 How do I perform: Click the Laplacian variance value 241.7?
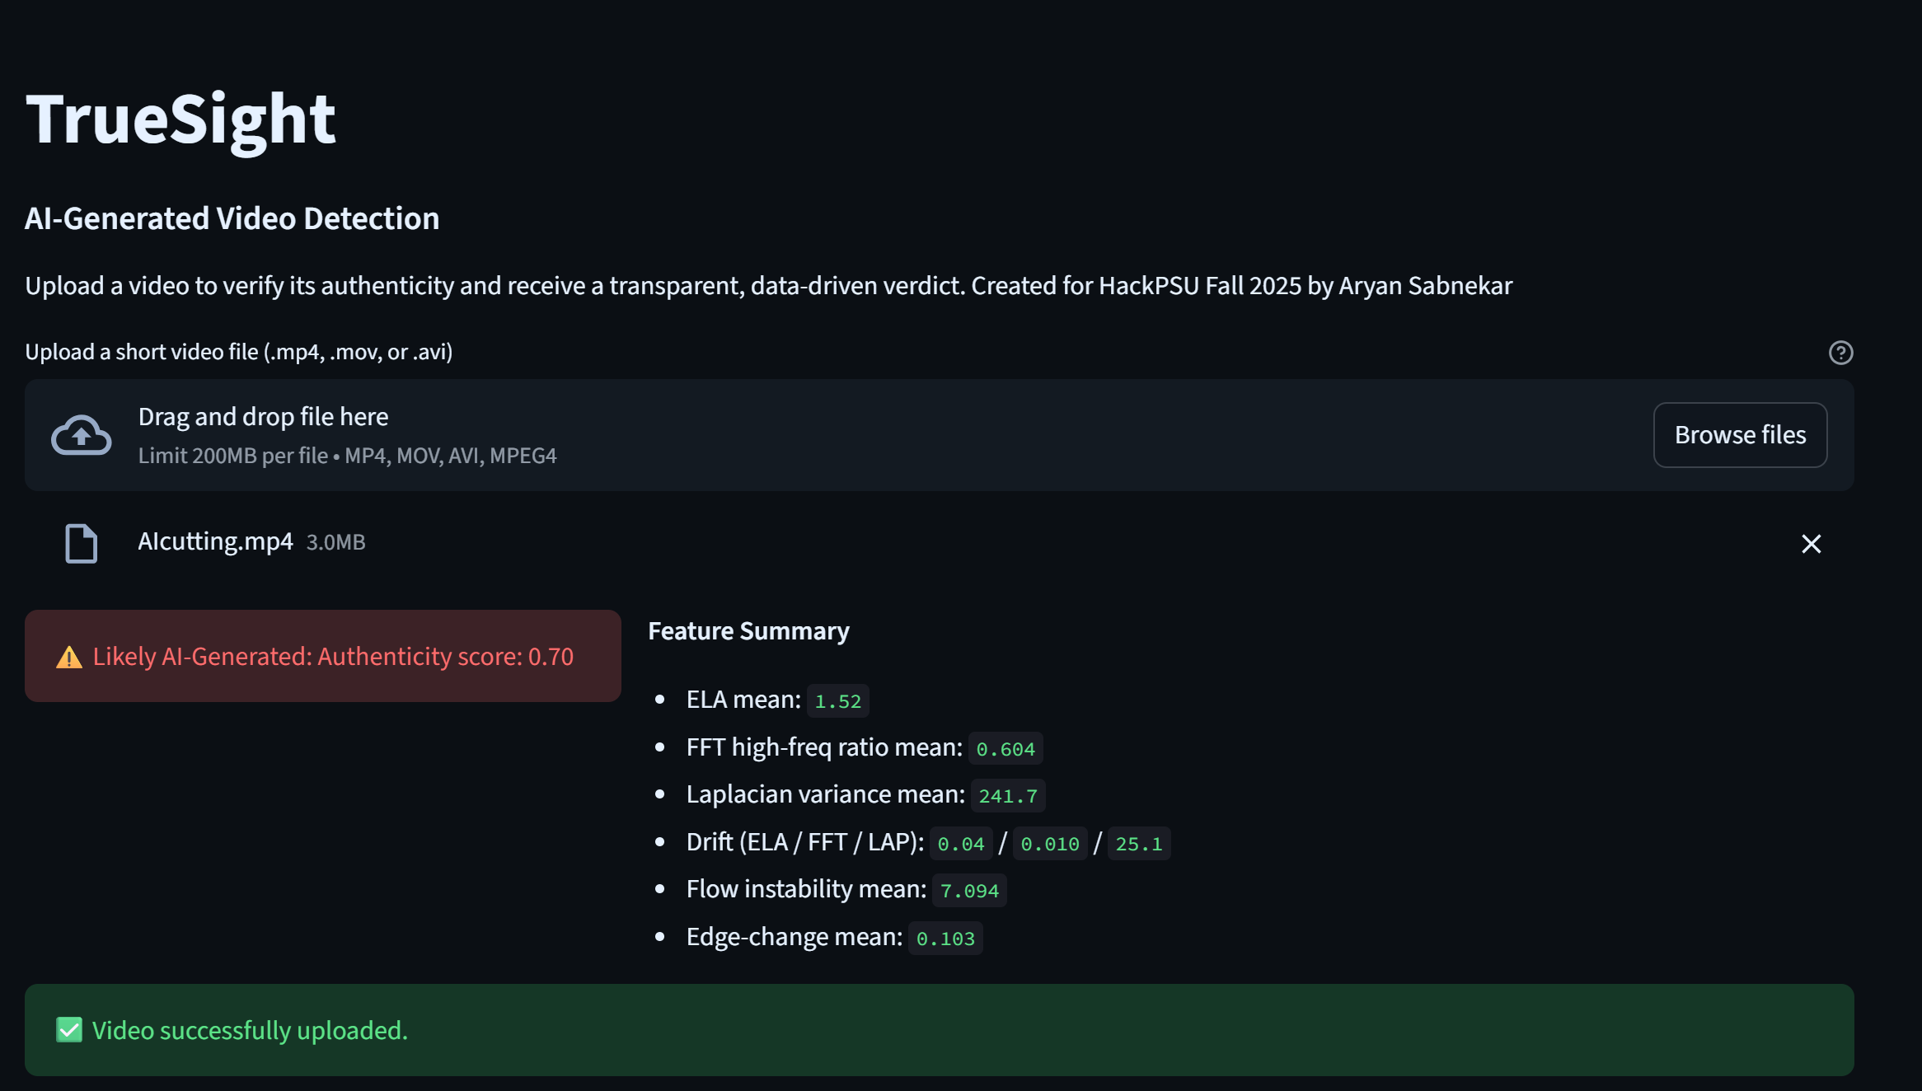(x=1007, y=796)
